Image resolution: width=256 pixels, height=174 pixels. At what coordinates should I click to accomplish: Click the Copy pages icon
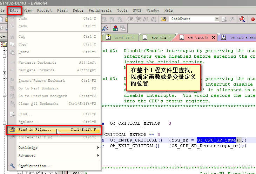[x=12, y=44]
